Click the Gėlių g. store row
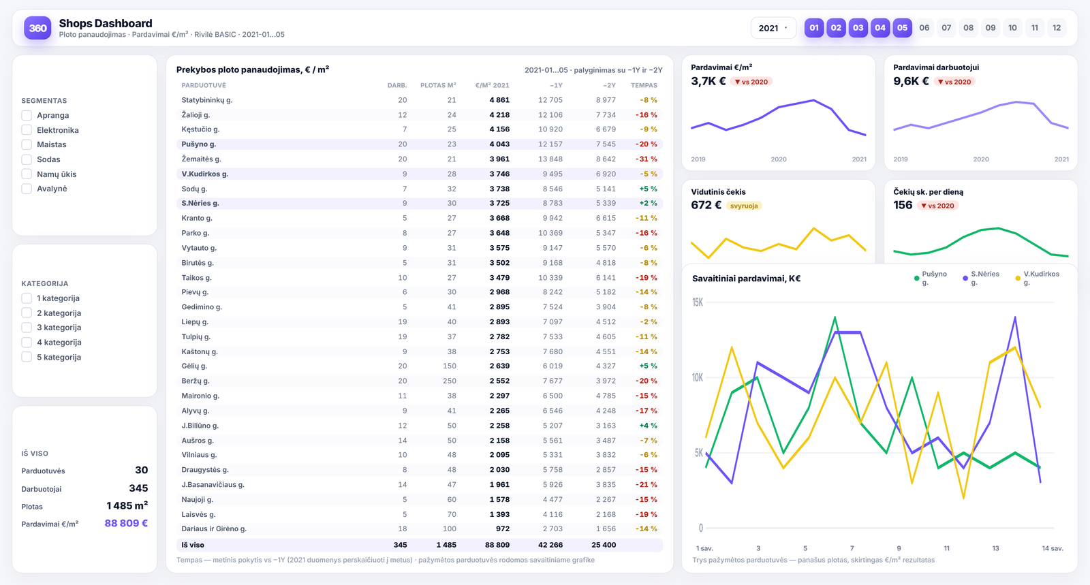The height and width of the screenshot is (585, 1090). (x=420, y=366)
